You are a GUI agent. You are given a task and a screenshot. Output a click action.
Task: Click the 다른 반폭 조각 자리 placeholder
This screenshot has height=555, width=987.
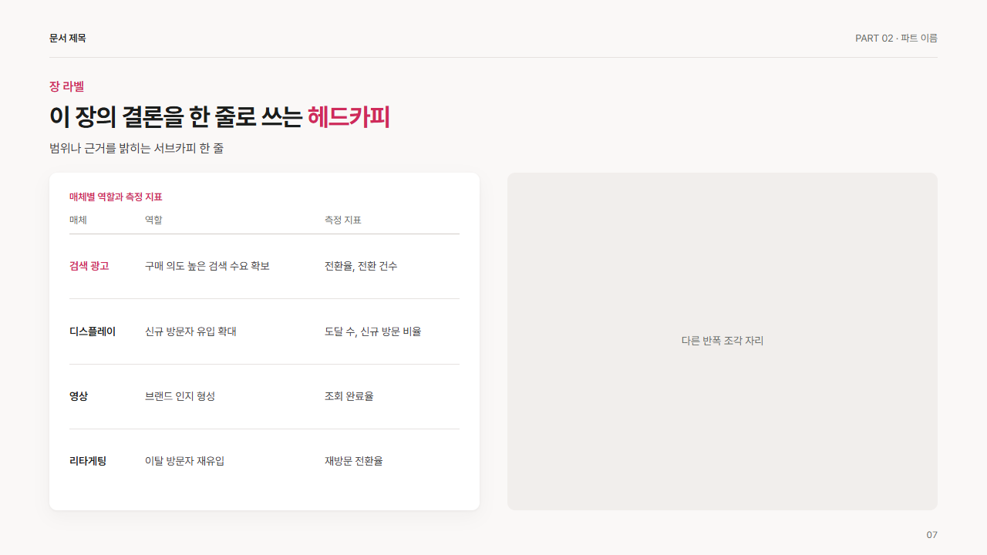[x=723, y=341]
